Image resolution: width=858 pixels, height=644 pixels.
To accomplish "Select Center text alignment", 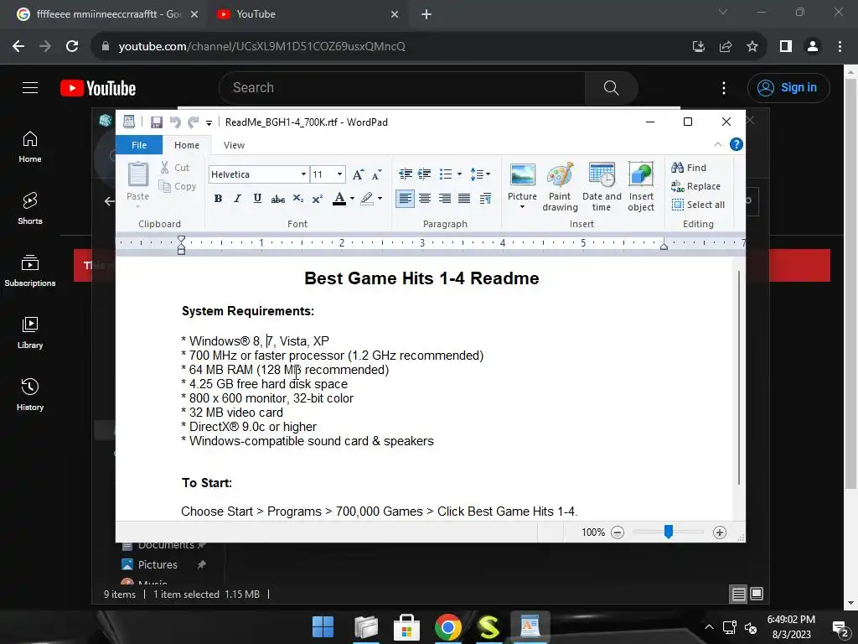I will (x=425, y=198).
